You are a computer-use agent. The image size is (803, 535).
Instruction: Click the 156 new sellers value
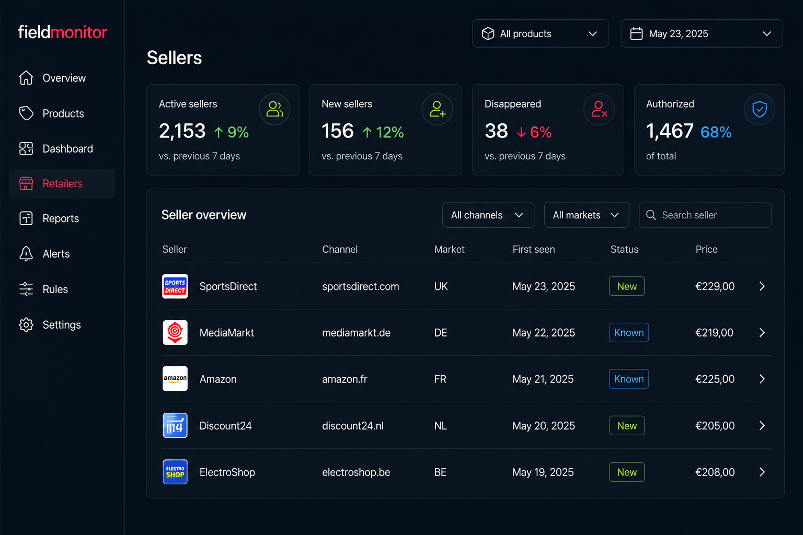point(338,131)
